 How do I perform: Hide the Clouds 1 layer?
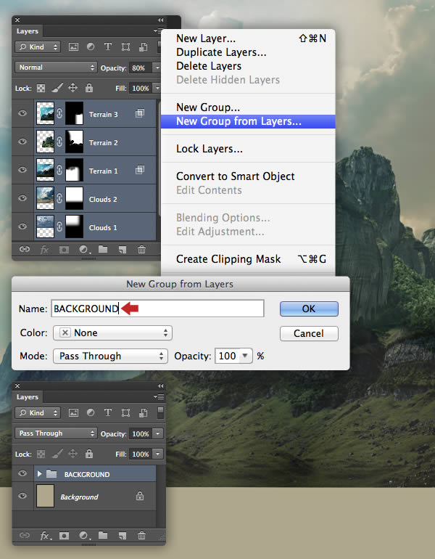click(x=22, y=227)
